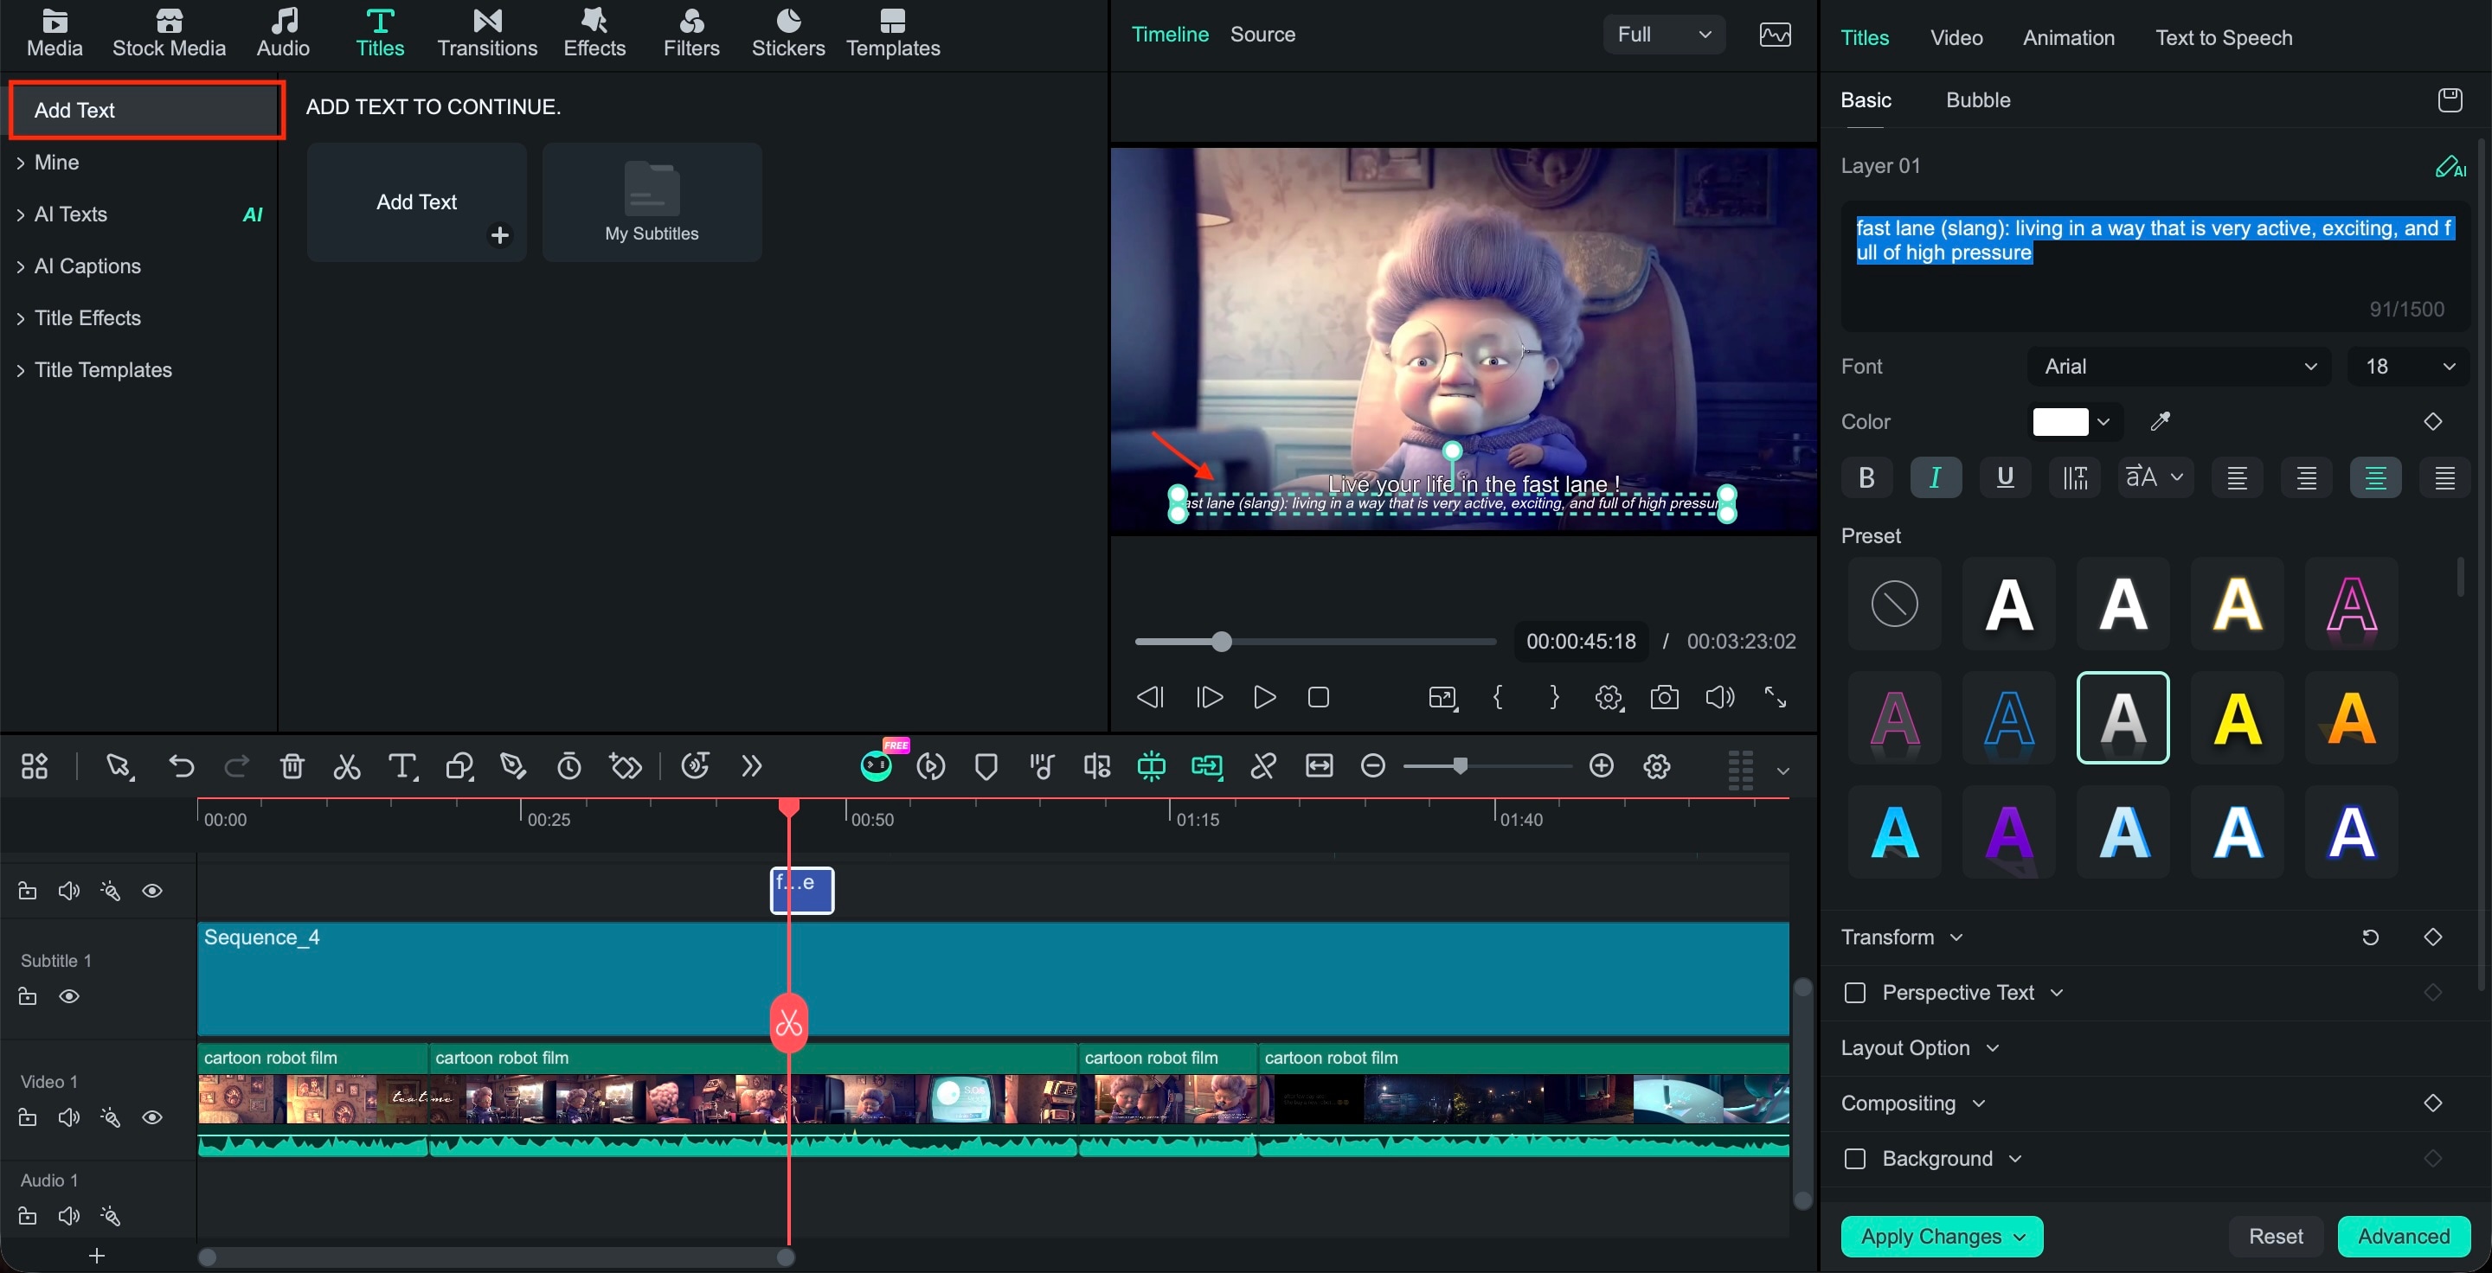Reset the Transform settings

click(x=2370, y=937)
